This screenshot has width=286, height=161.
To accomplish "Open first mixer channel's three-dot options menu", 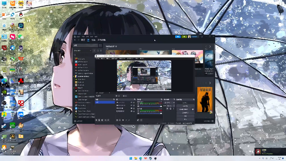I will [138, 104].
